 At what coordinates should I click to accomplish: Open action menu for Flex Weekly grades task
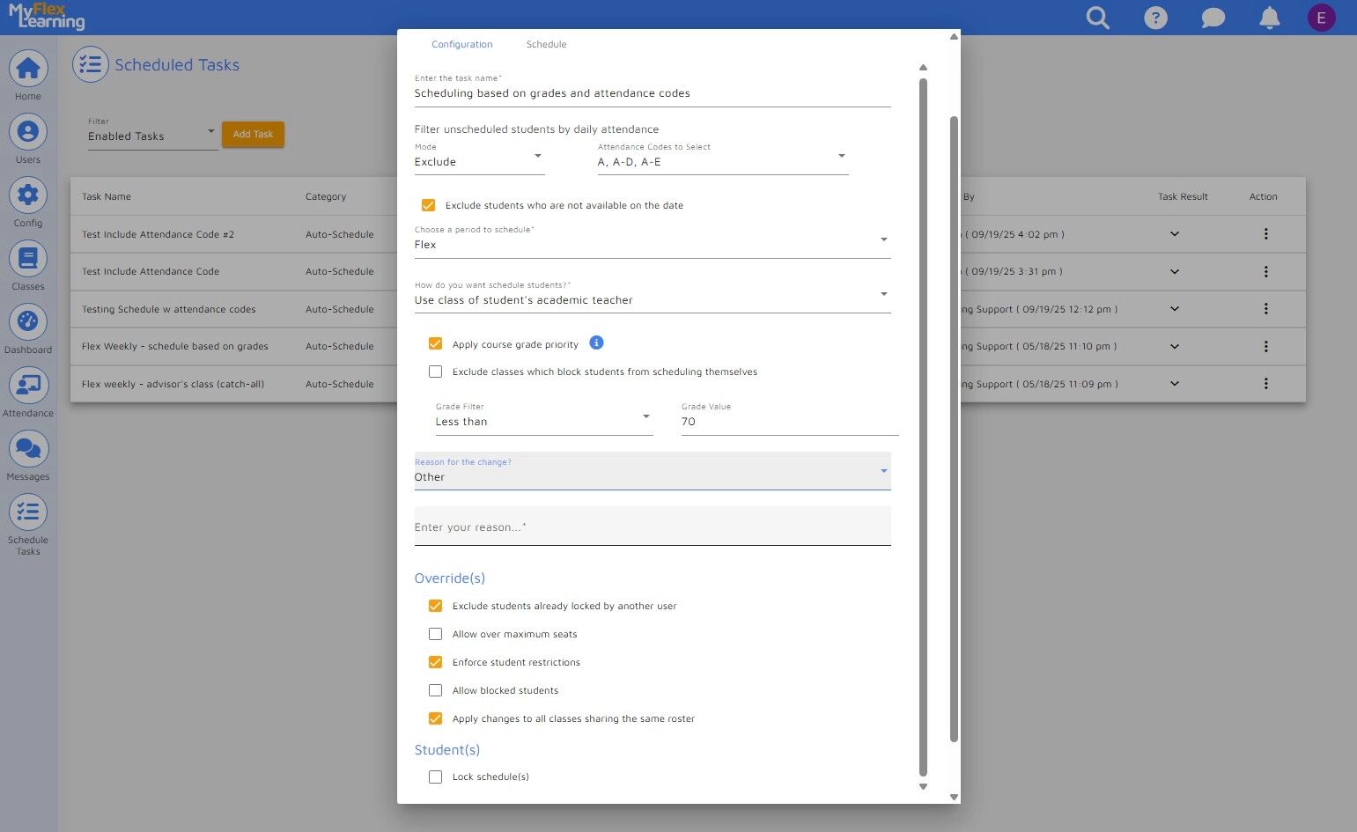tap(1265, 346)
